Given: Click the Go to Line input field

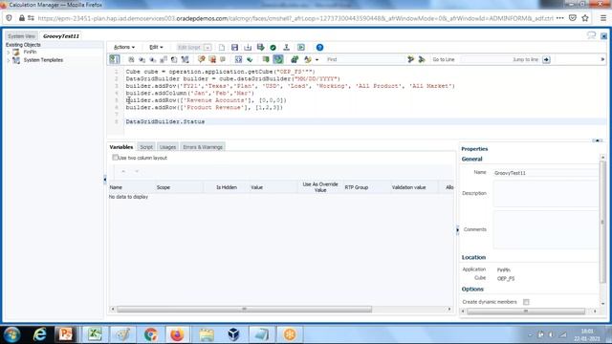Looking at the screenshot, I should click(x=501, y=59).
